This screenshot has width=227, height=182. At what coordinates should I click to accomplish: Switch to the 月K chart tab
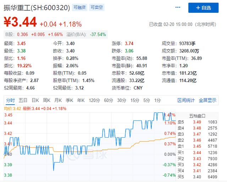[58, 100]
